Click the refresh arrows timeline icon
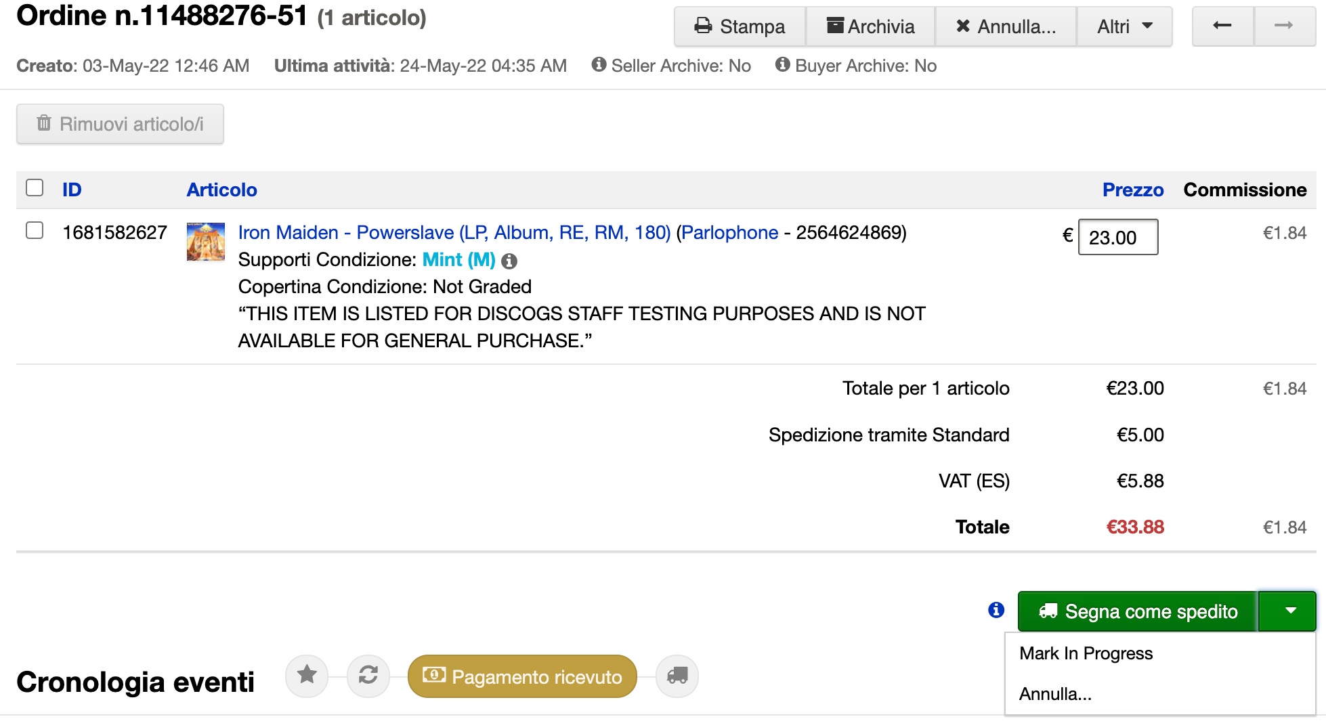This screenshot has height=723, width=1326. point(368,675)
